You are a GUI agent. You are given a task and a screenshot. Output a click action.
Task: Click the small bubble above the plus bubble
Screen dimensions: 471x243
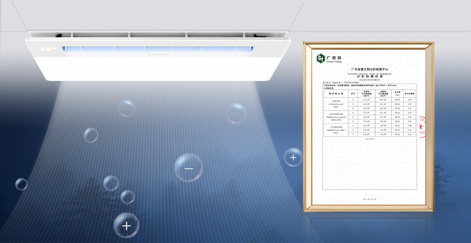tap(127, 197)
